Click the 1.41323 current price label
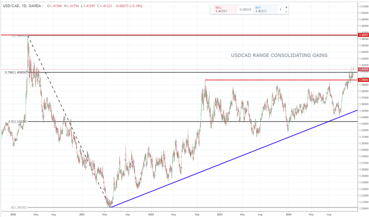Viewport: 369px width, 217px height. 363,69
